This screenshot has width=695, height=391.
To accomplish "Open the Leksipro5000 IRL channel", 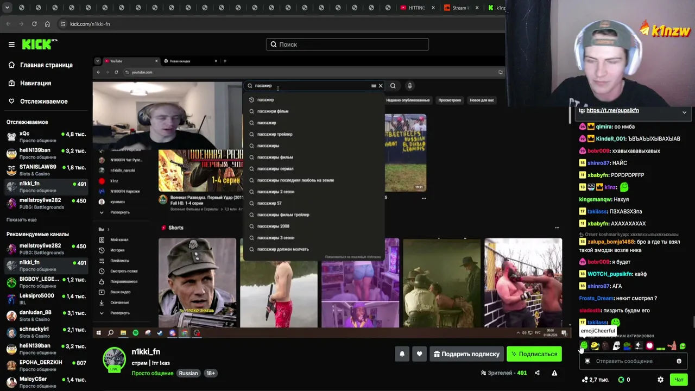I will tap(46, 299).
